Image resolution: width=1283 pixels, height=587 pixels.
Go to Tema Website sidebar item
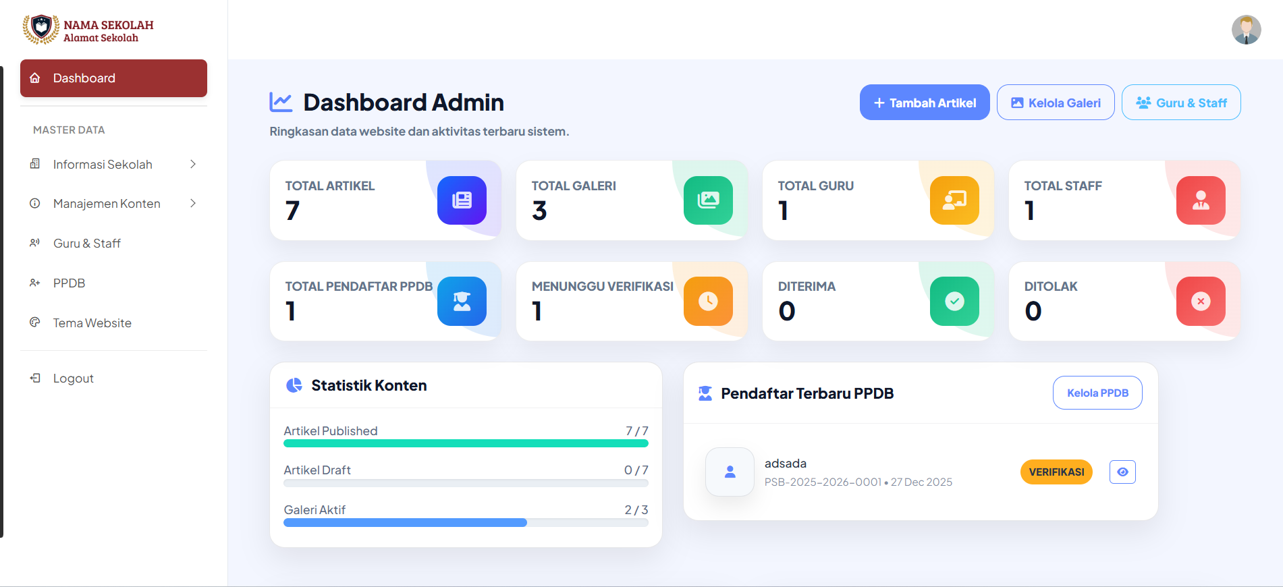[92, 323]
